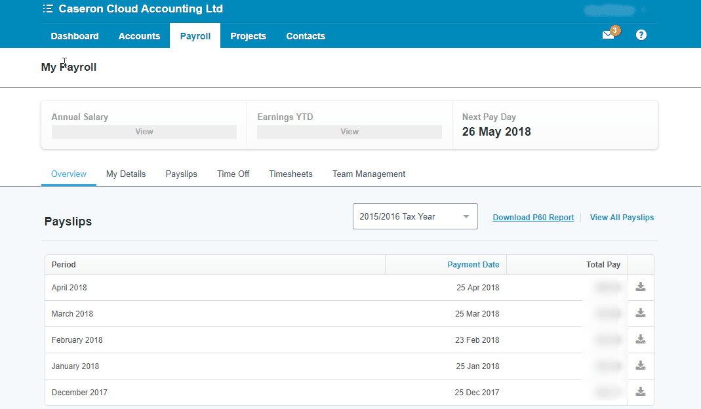
Task: Click the 26 May 2018 next pay day
Action: tap(496, 131)
